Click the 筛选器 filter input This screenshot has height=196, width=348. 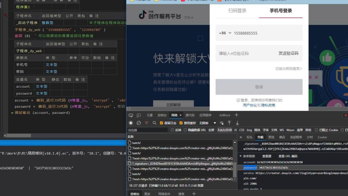coord(147,130)
